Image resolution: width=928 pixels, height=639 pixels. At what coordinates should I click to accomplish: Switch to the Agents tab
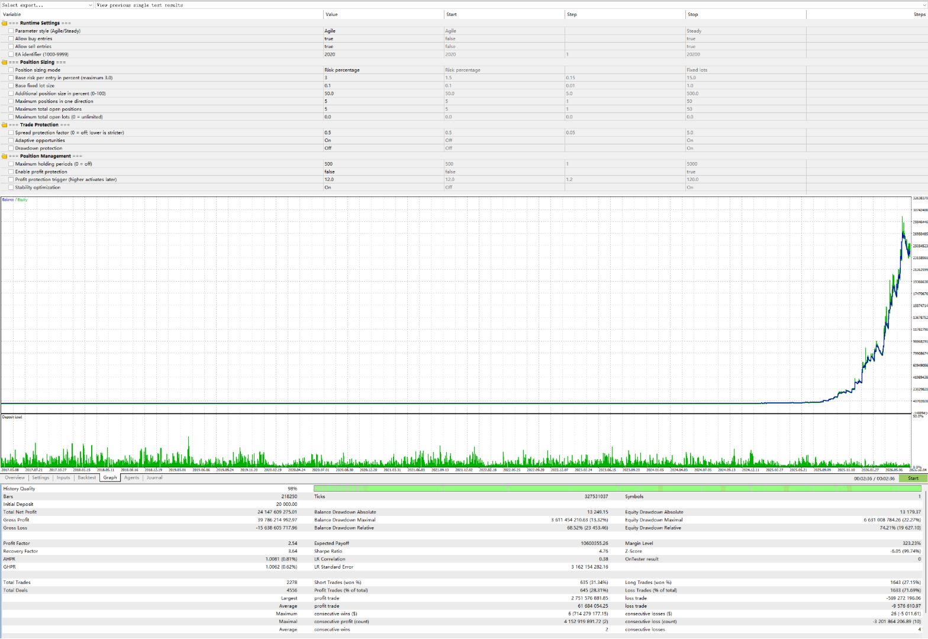pos(132,477)
